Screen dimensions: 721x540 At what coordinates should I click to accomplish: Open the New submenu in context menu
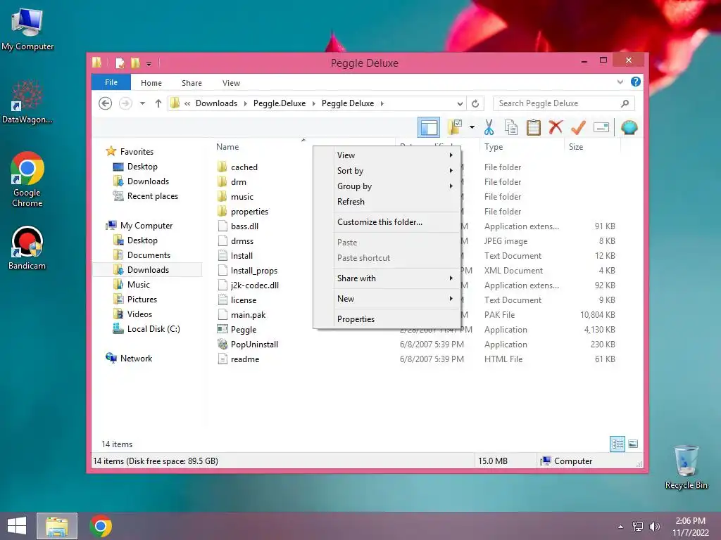(x=387, y=298)
